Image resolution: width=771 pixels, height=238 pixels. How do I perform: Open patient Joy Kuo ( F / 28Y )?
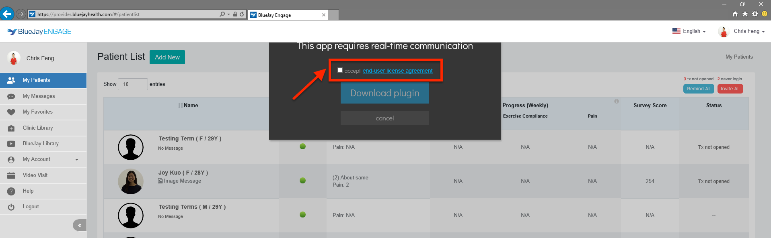[x=183, y=173]
